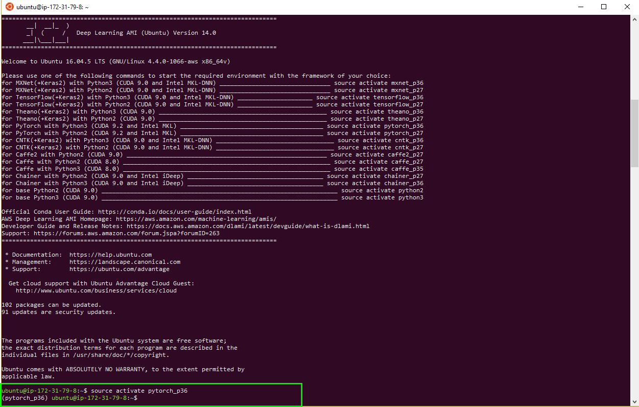Image resolution: width=639 pixels, height=407 pixels.
Task: Click text 'source activate python2'
Action: point(382,190)
